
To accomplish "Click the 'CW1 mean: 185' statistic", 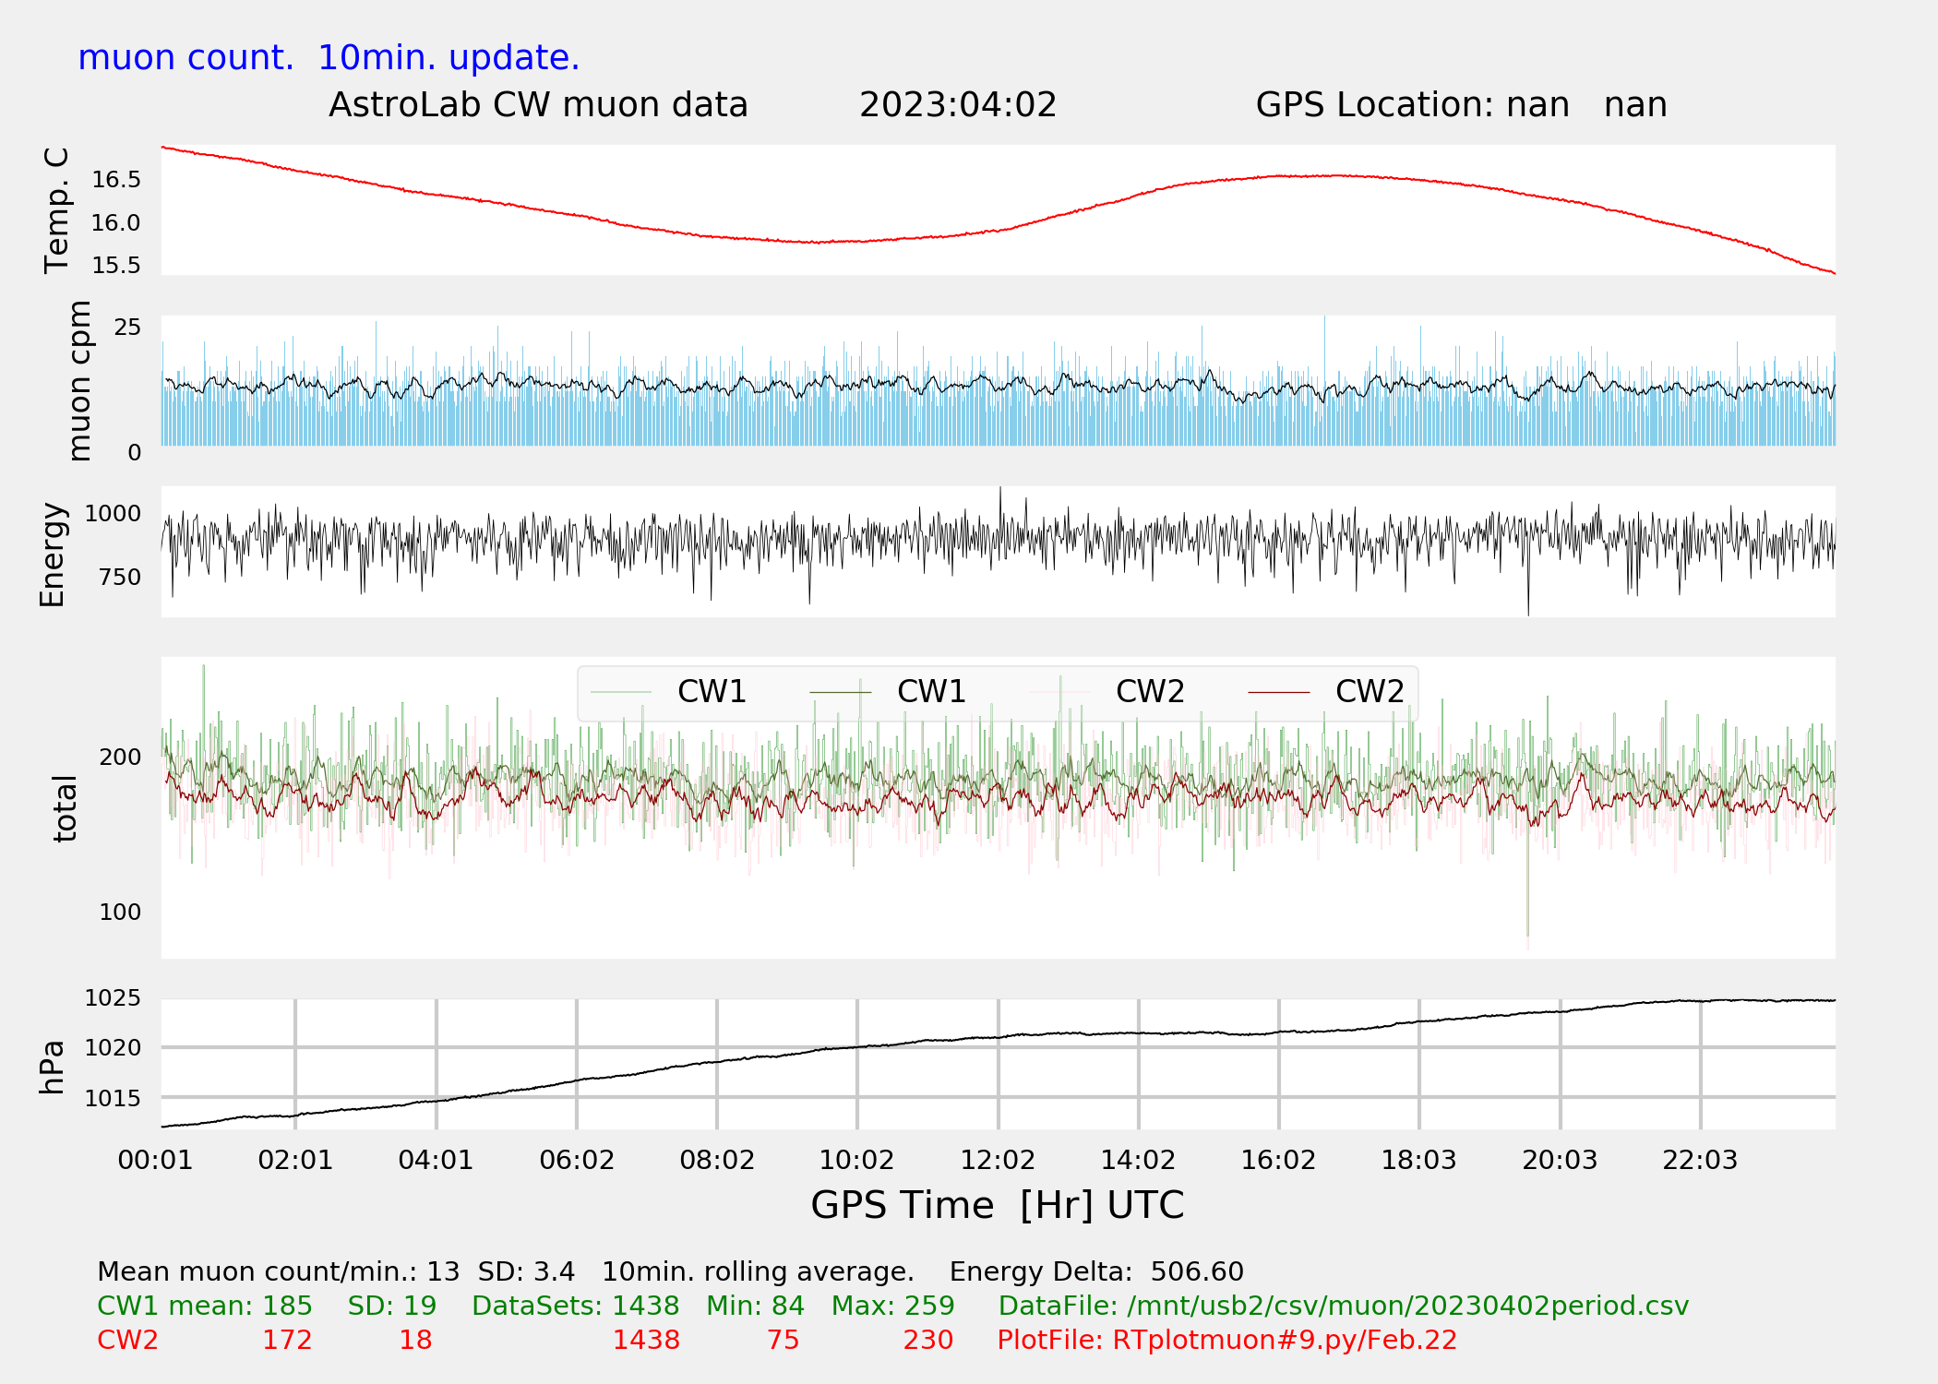I will [x=205, y=1306].
